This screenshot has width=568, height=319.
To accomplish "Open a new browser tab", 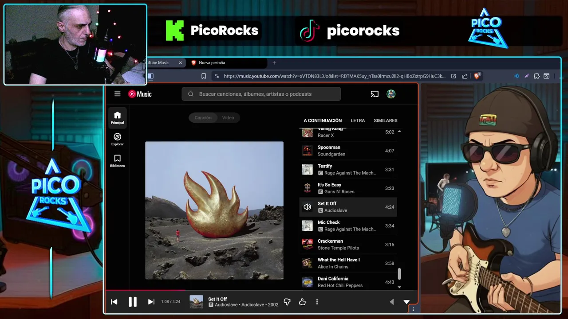I will [274, 63].
